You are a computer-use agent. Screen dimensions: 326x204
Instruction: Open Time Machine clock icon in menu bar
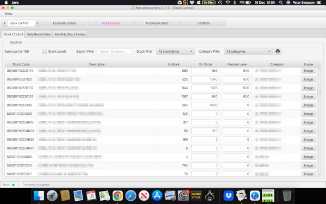tap(220, 3)
